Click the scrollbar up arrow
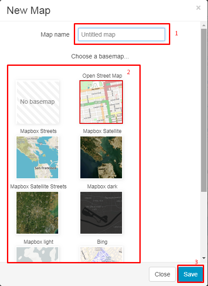This screenshot has height=286, width=208. point(204,25)
